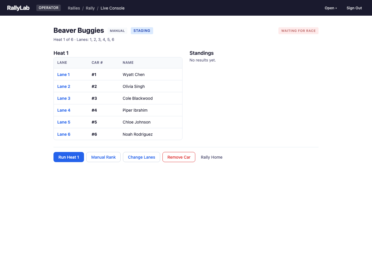
Task: Click the RallyLab logo
Action: click(18, 8)
